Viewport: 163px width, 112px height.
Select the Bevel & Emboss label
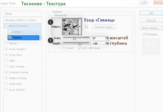[18, 26]
